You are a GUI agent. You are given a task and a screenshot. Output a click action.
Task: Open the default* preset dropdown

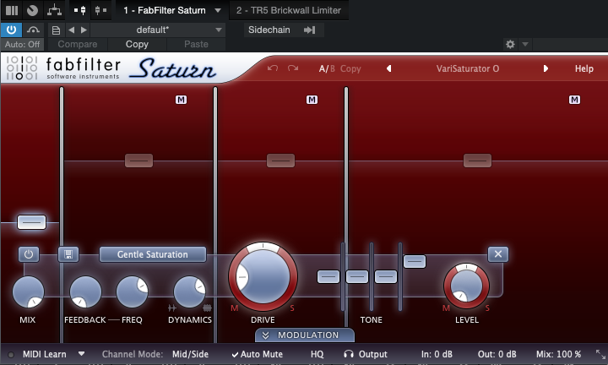pos(158,30)
